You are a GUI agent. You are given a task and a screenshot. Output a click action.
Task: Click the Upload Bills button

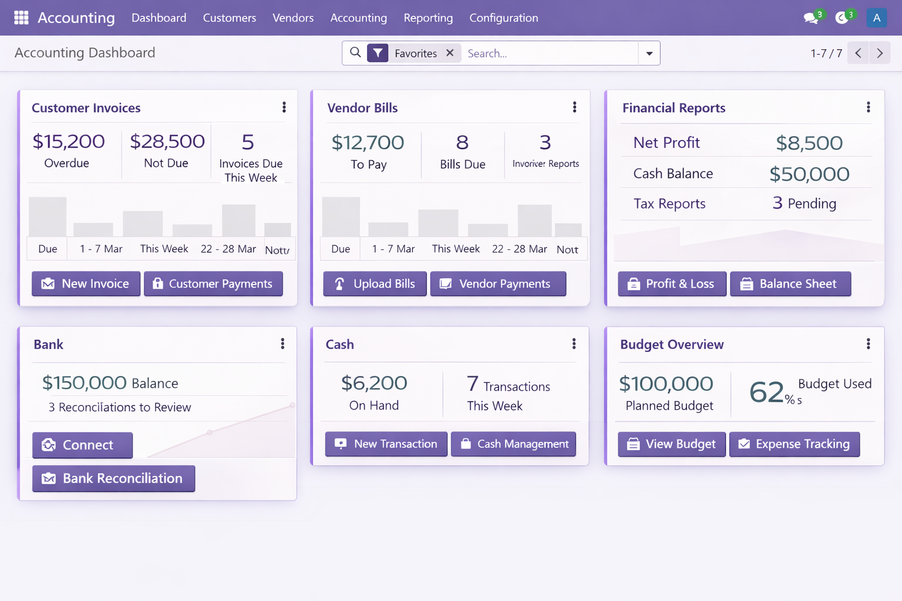[x=375, y=283]
